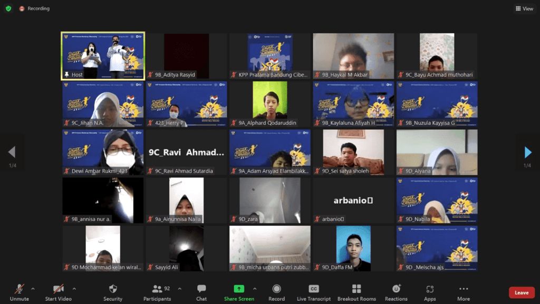
Task: Unmute the microphone
Action: [20, 292]
